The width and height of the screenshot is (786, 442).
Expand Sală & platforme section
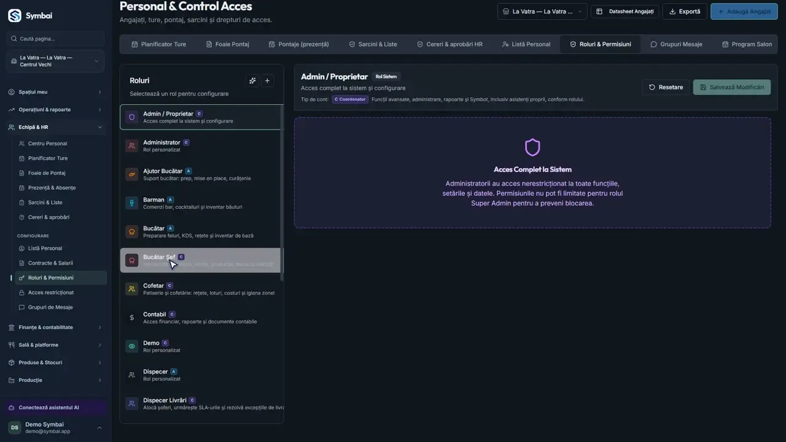point(55,345)
